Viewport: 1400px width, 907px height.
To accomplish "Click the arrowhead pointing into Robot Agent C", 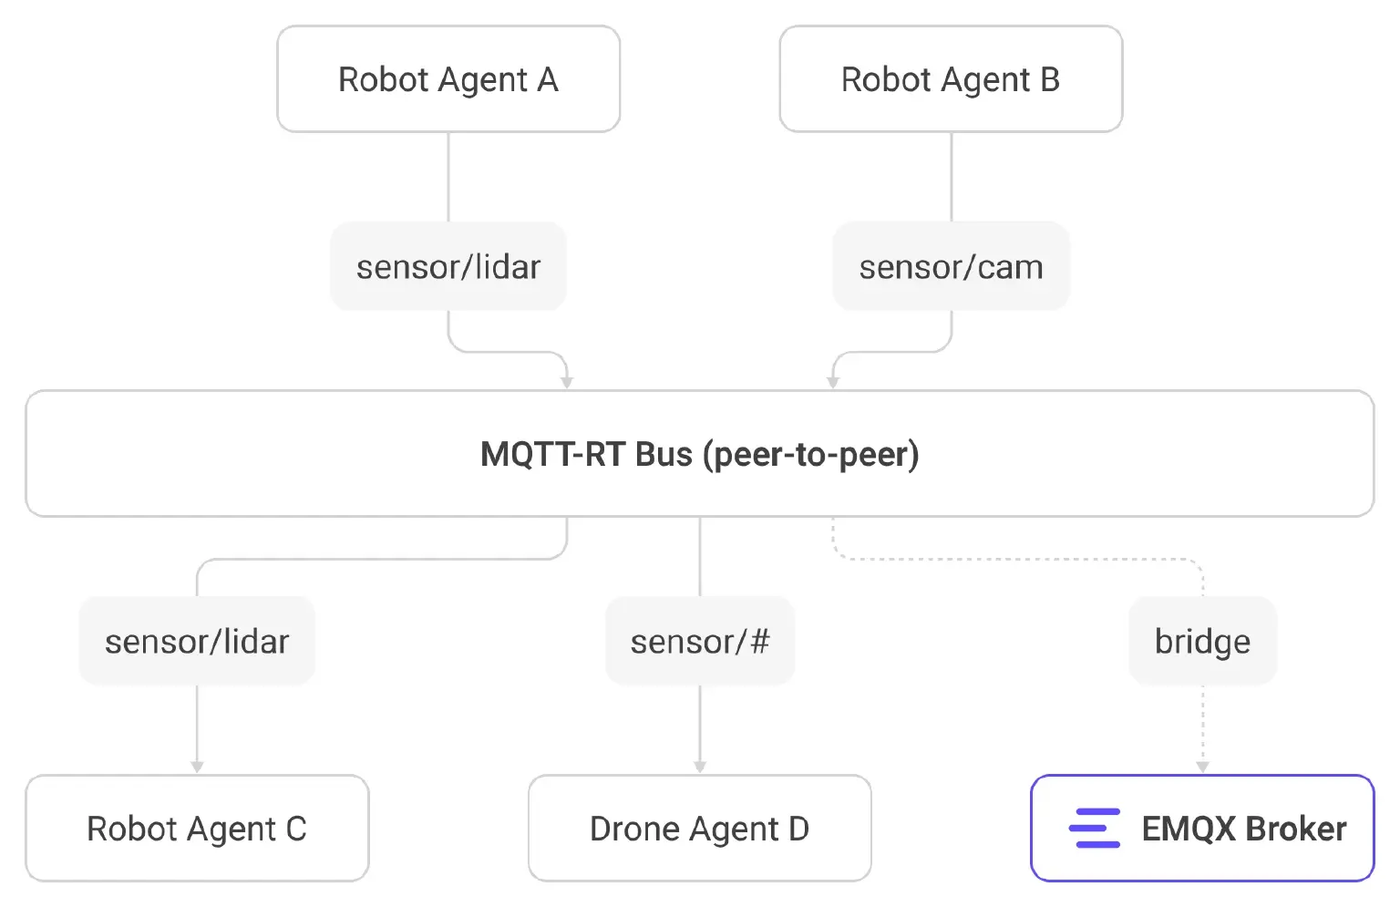I will coord(197,767).
